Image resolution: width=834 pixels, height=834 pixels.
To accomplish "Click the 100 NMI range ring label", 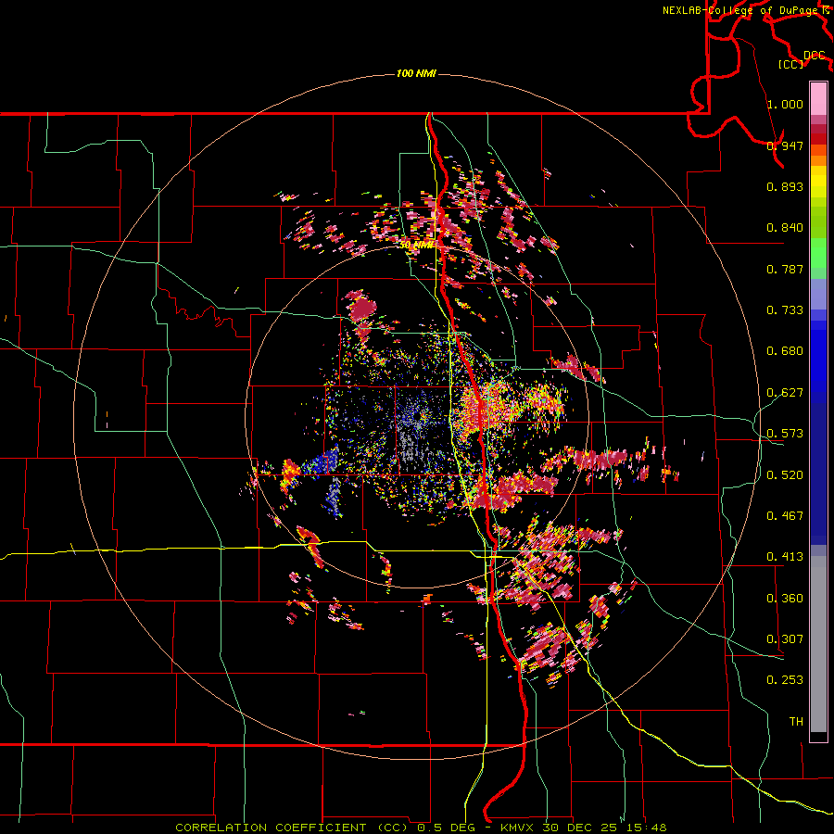I will pos(416,73).
